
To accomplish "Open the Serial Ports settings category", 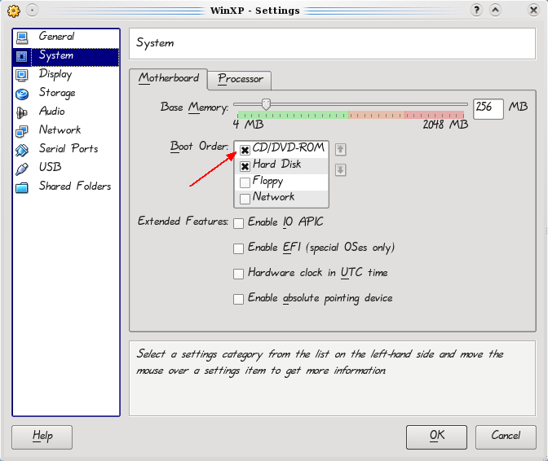I will pyautogui.click(x=66, y=150).
